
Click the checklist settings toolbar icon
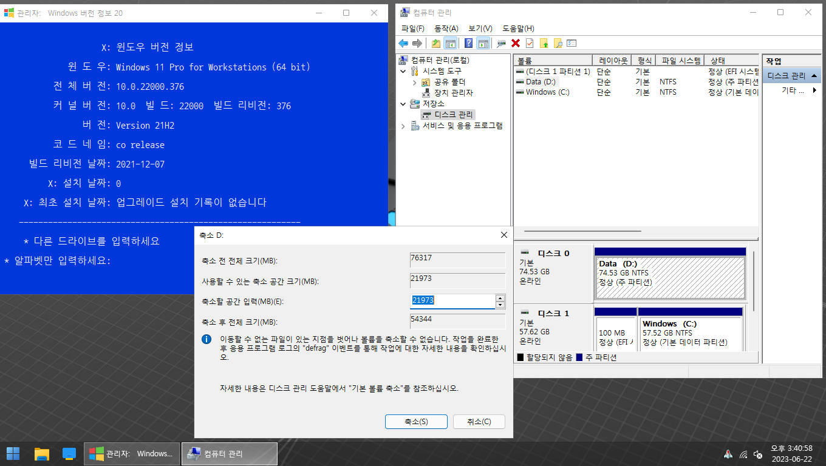tap(572, 43)
